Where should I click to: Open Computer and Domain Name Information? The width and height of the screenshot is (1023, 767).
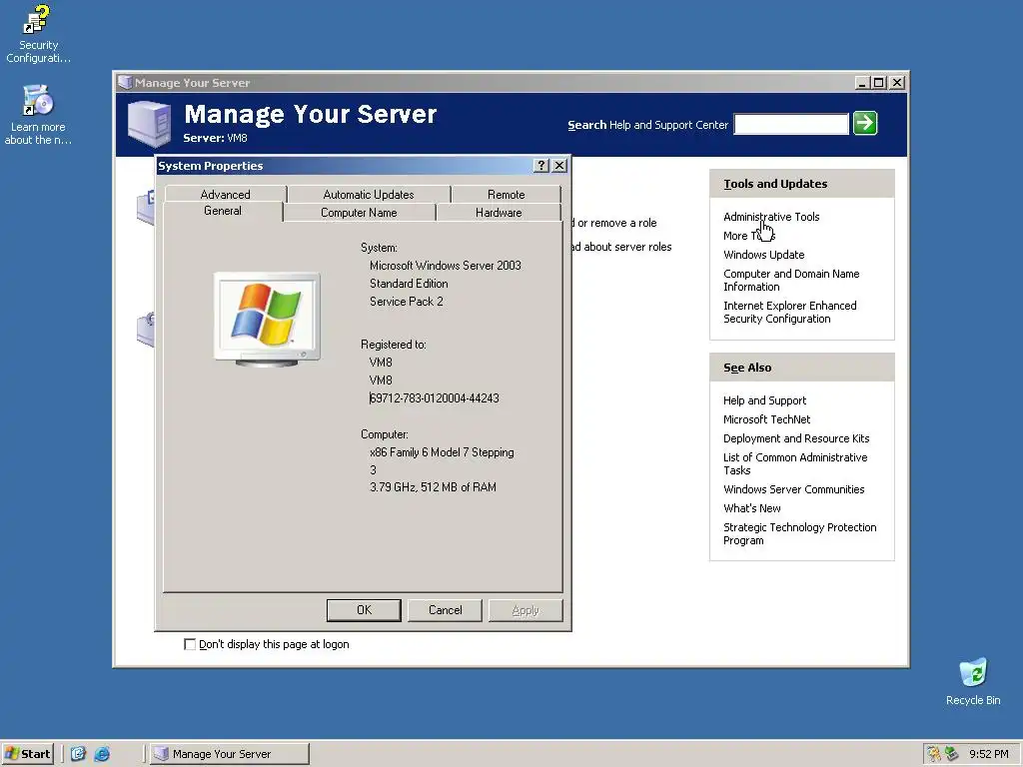[791, 280]
